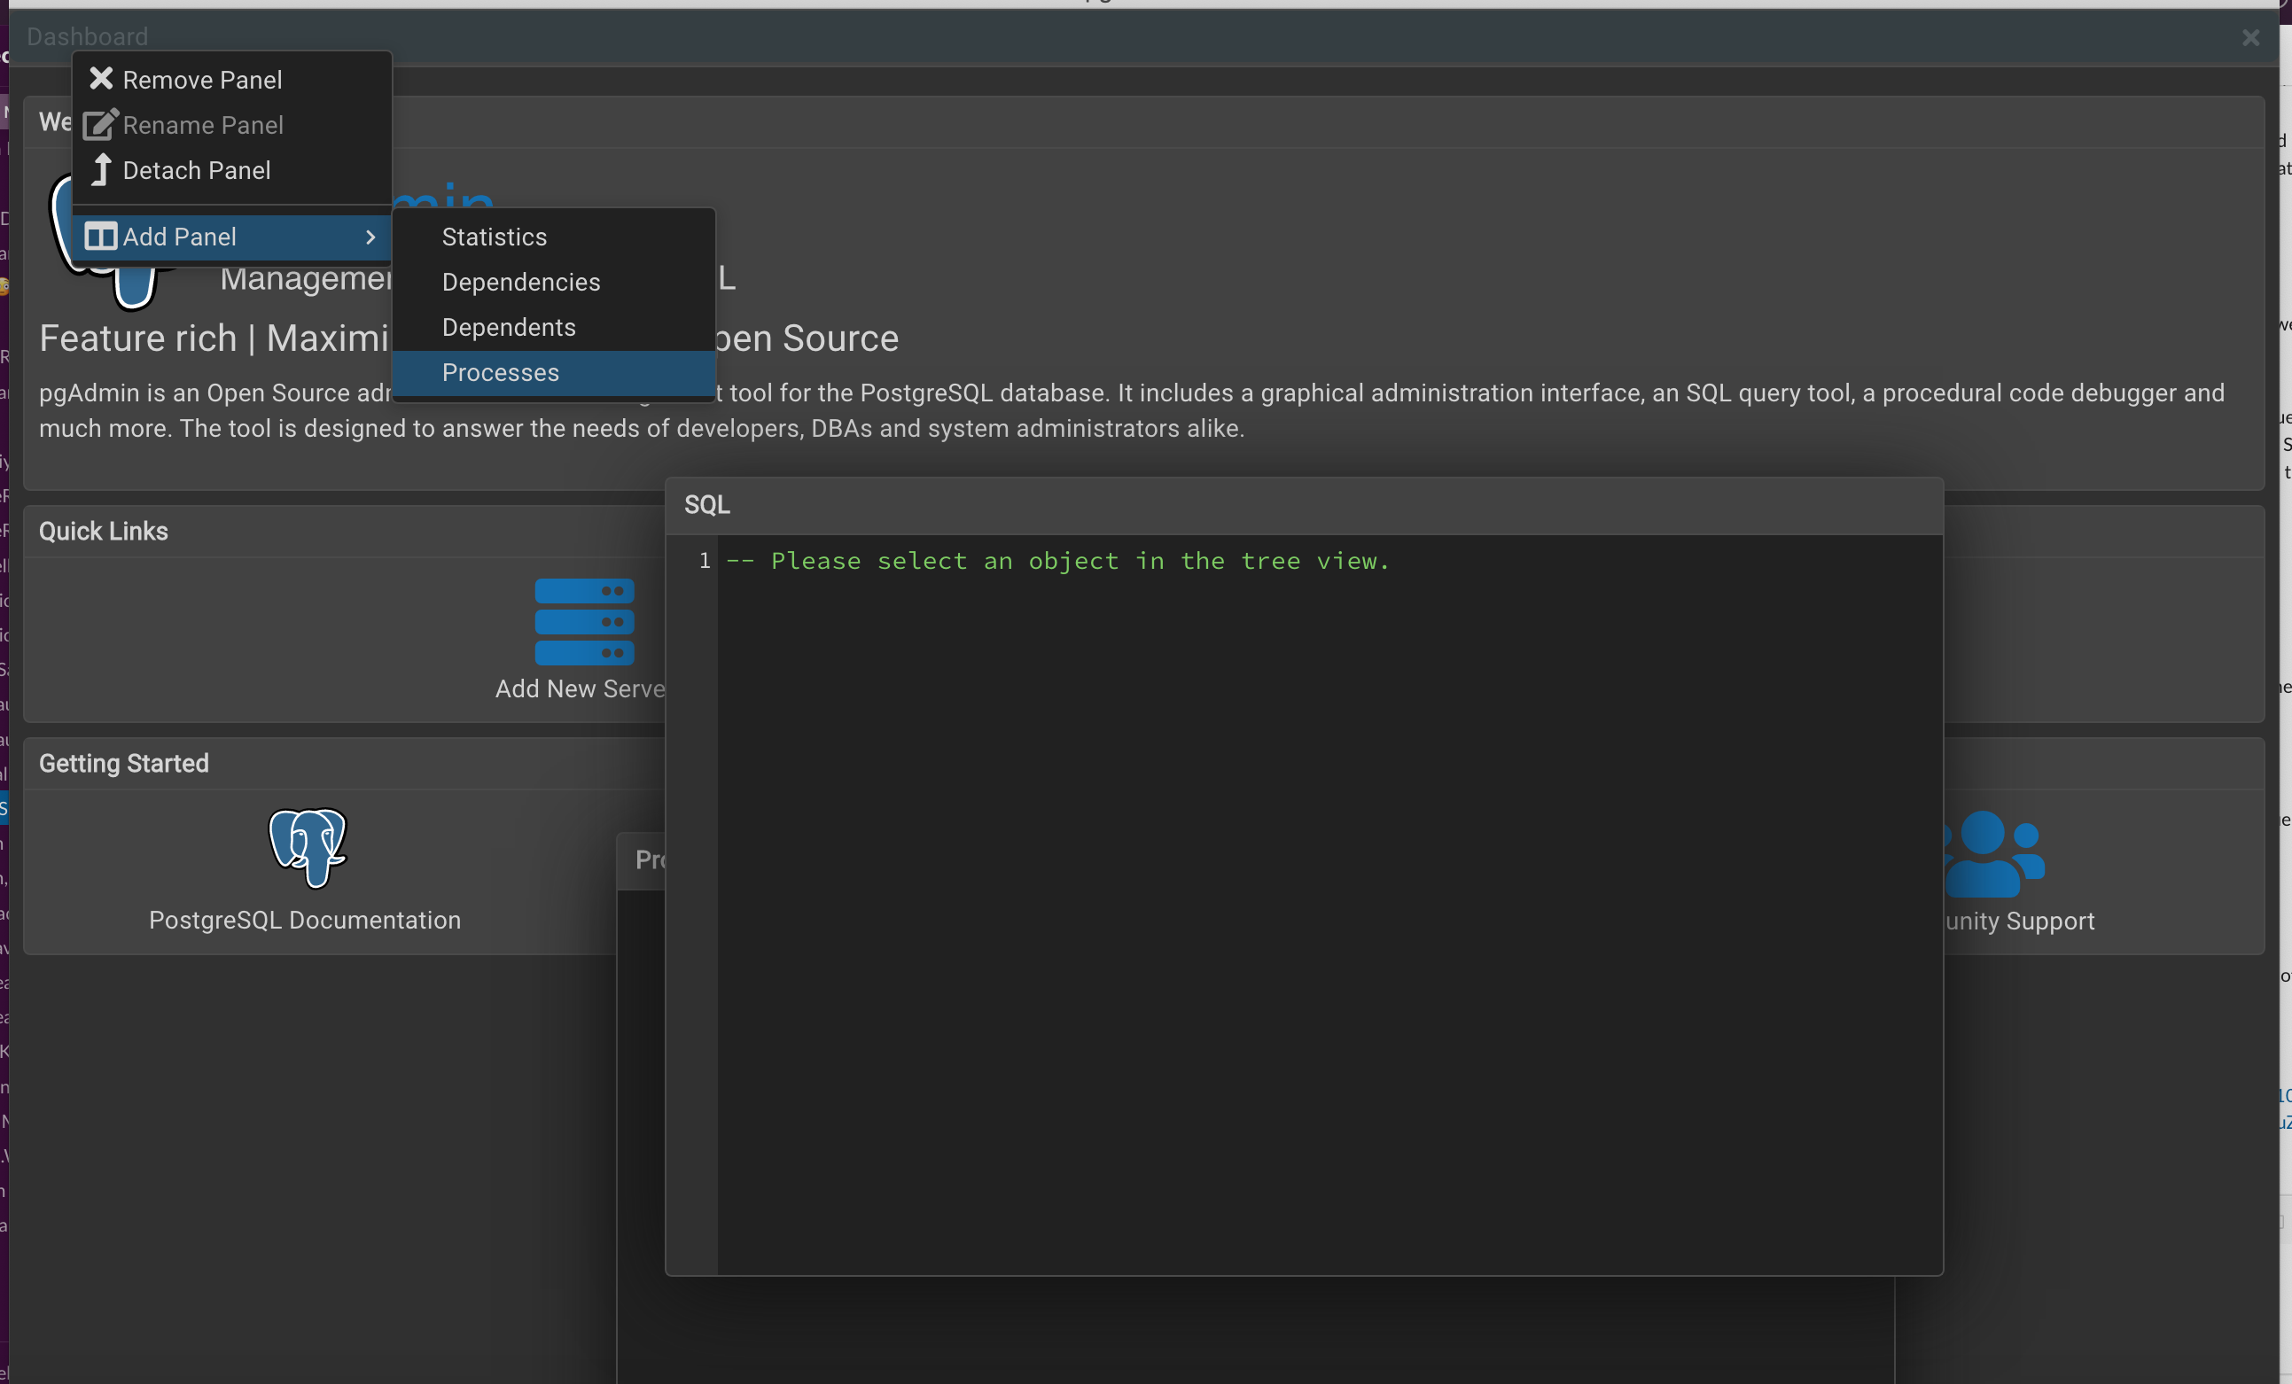Close the Dashboard panel with the X
This screenshot has width=2292, height=1384.
point(2250,37)
